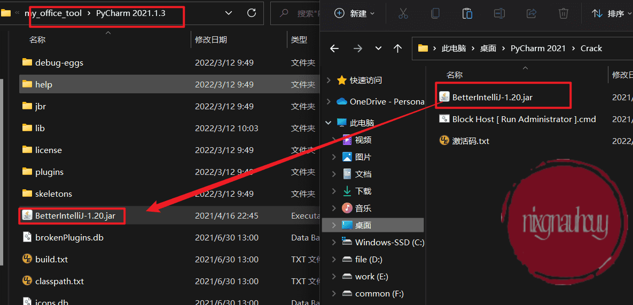
Task: Click the search box in left window
Action: point(295,13)
